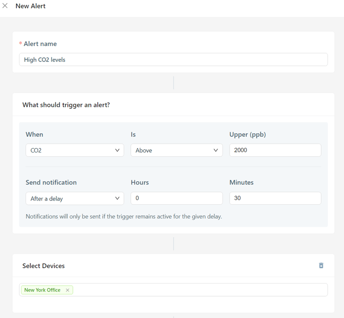Viewport: 344px width, 318px height.
Task: Click the New Alert page title
Action: click(x=30, y=6)
